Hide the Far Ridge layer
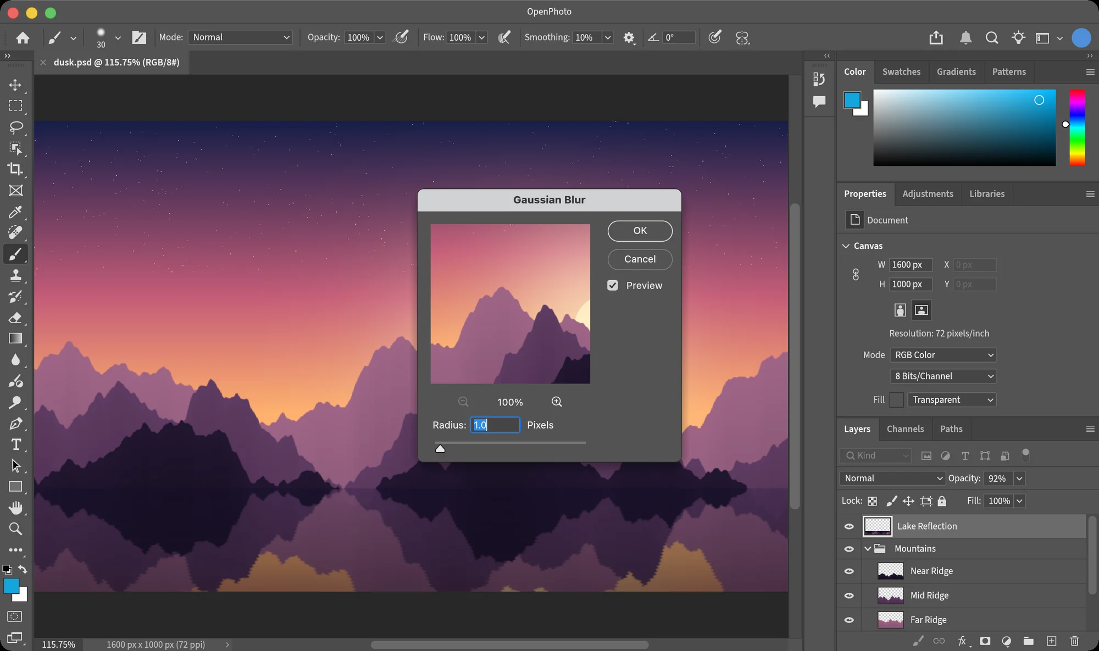The width and height of the screenshot is (1099, 651). pos(849,620)
